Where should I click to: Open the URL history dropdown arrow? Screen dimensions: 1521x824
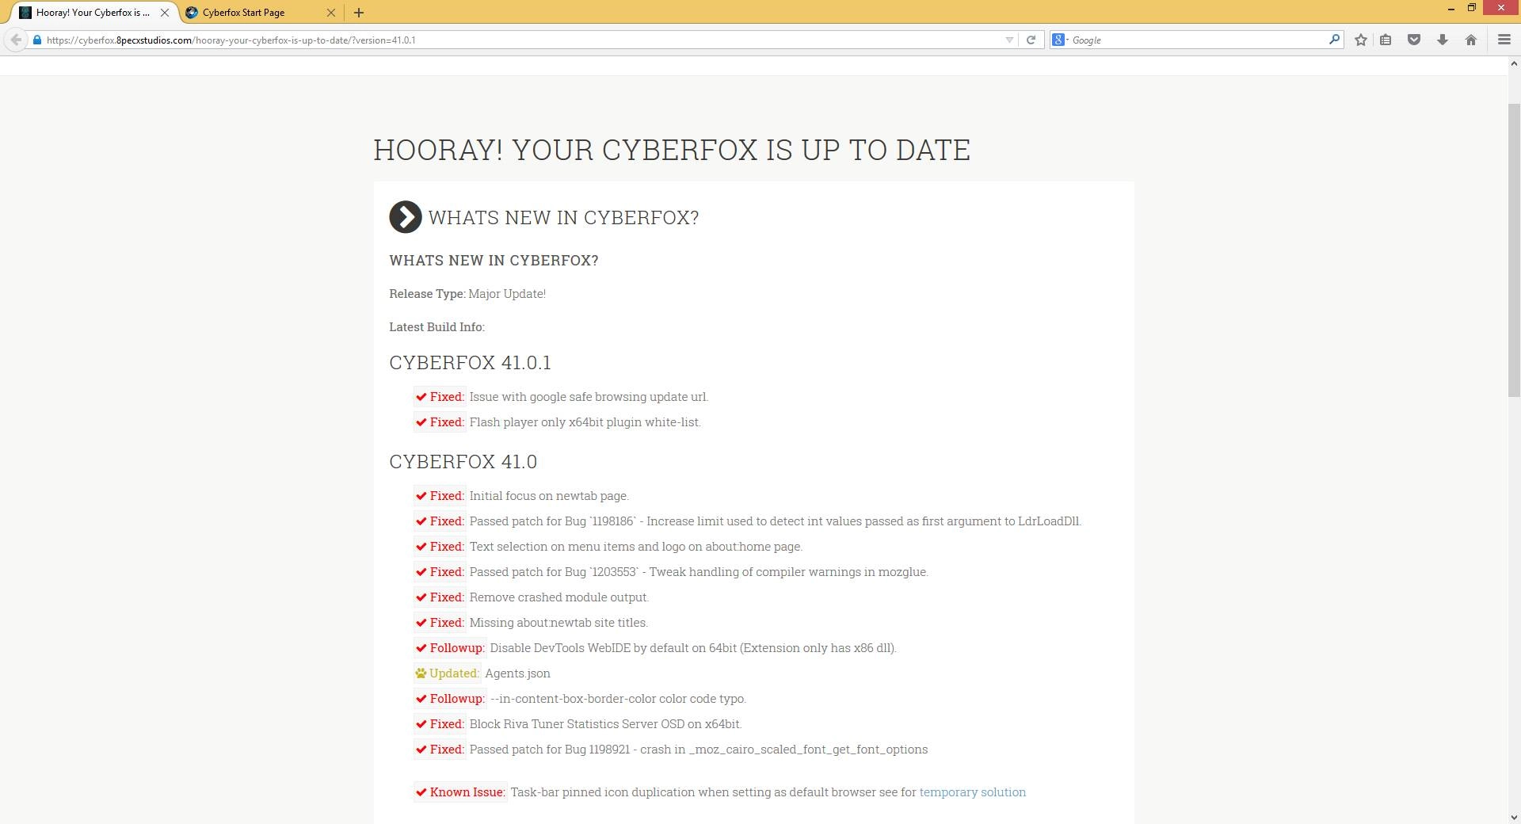(1009, 40)
